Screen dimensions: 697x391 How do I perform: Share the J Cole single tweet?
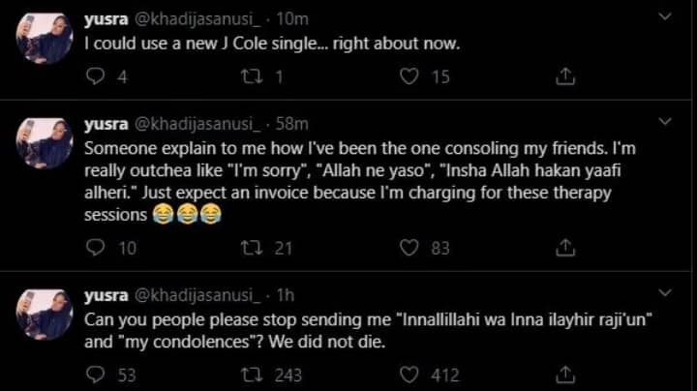568,76
